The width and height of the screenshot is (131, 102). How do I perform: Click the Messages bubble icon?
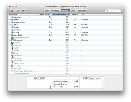[12, 40]
